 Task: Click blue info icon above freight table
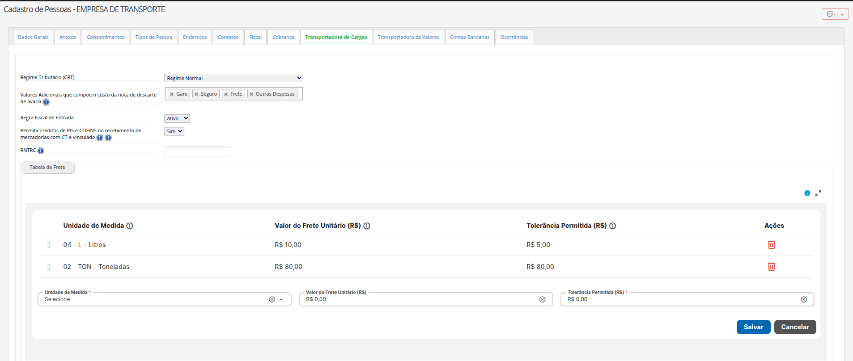point(807,193)
